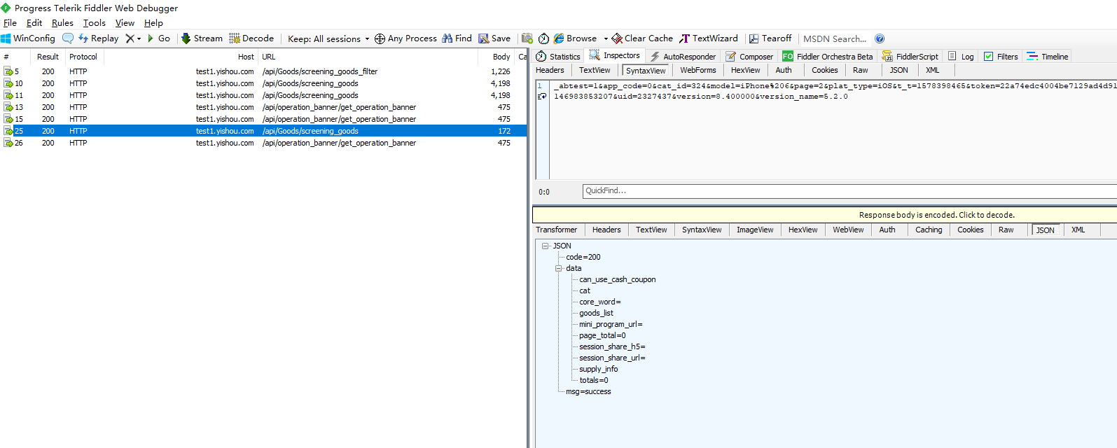Select supply_info node in JSON tree
This screenshot has width=1117, height=448.
(599, 369)
